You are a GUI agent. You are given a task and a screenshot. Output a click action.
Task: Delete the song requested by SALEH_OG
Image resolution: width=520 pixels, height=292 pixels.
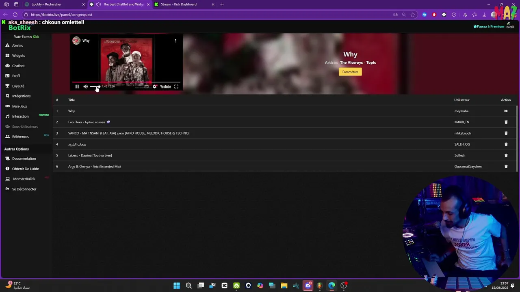(506, 144)
